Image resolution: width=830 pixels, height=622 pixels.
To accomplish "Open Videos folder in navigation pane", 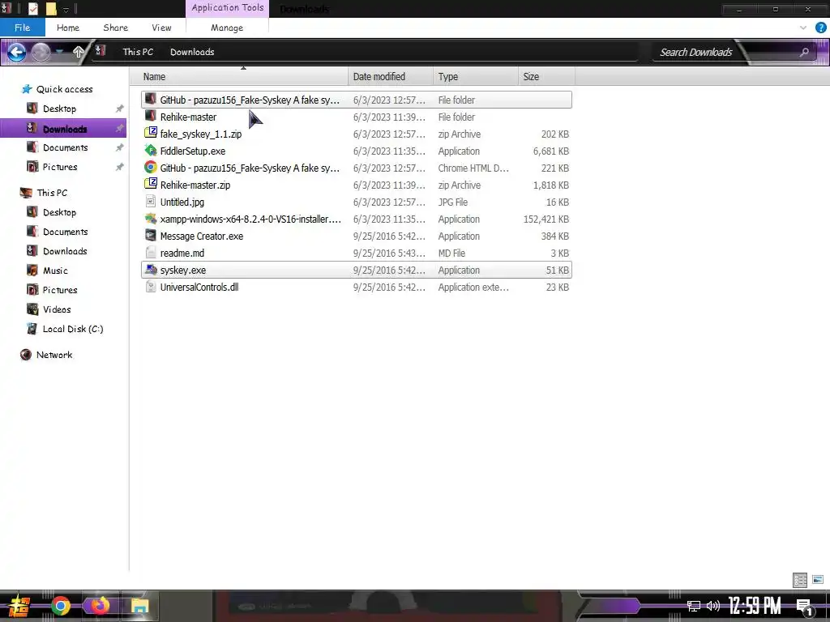I will (x=57, y=309).
